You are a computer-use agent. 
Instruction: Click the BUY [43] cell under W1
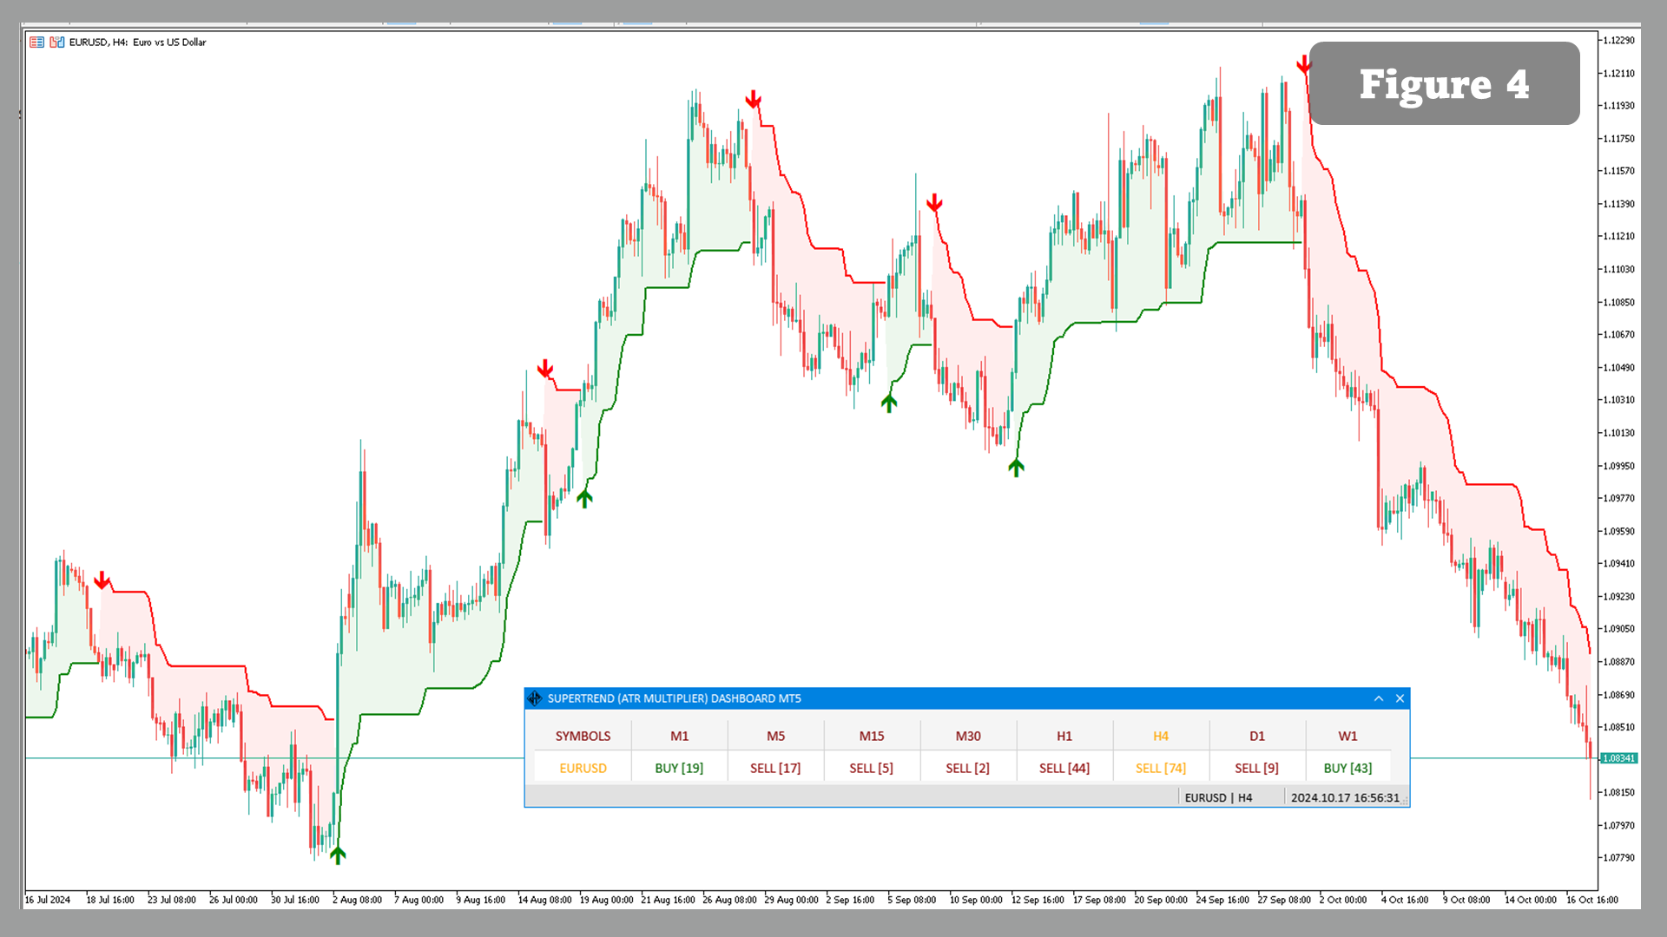coord(1347,768)
